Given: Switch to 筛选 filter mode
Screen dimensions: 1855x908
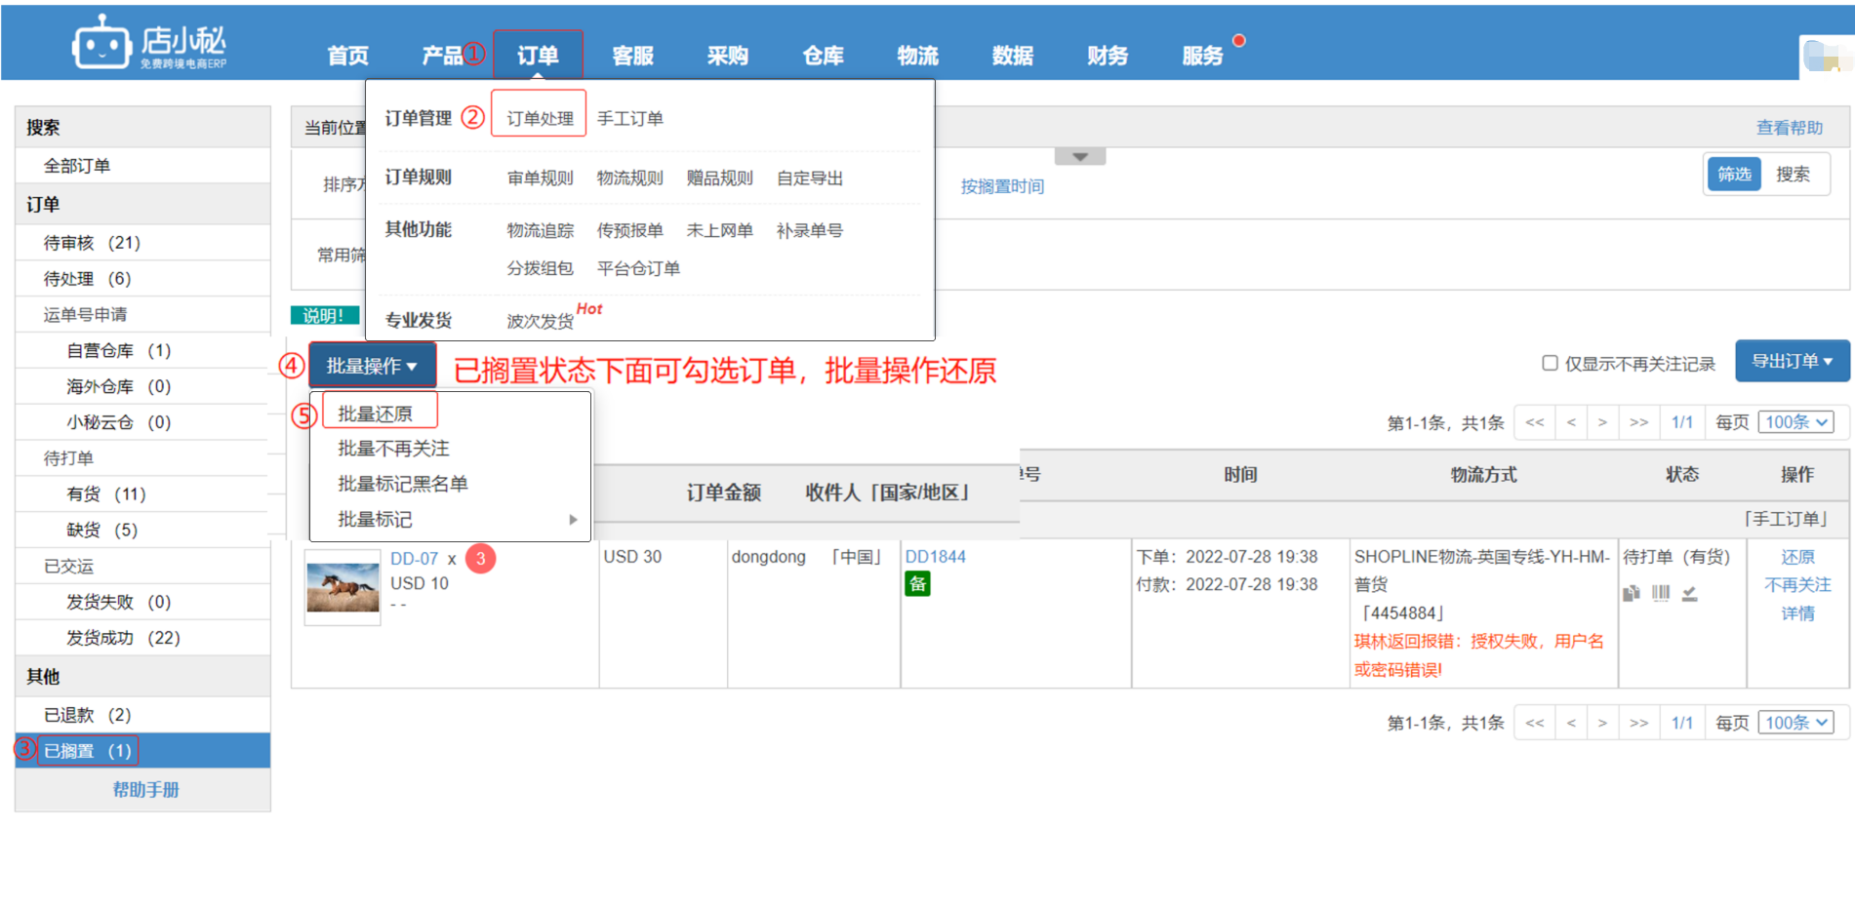Looking at the screenshot, I should (x=1734, y=175).
